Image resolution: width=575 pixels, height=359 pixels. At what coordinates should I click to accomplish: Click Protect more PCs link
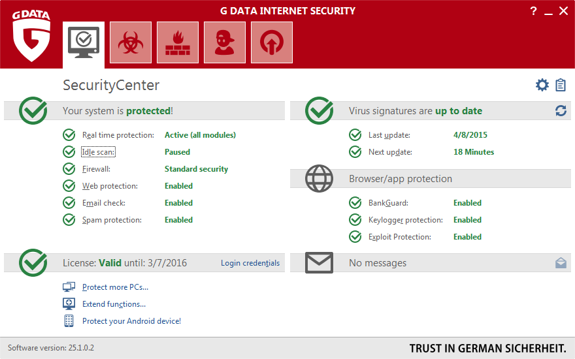coord(115,287)
